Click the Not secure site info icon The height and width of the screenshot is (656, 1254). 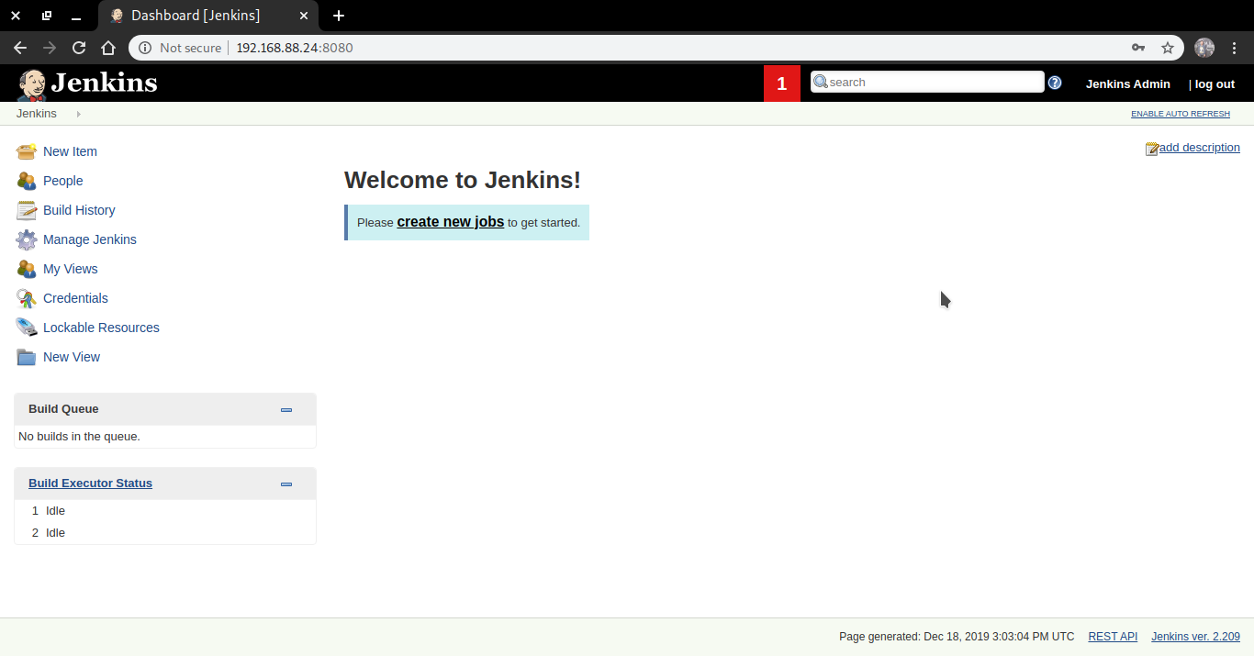click(x=145, y=48)
